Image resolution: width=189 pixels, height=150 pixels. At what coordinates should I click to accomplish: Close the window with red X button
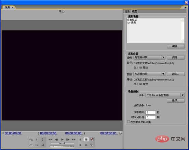pyautogui.click(x=186, y=2)
